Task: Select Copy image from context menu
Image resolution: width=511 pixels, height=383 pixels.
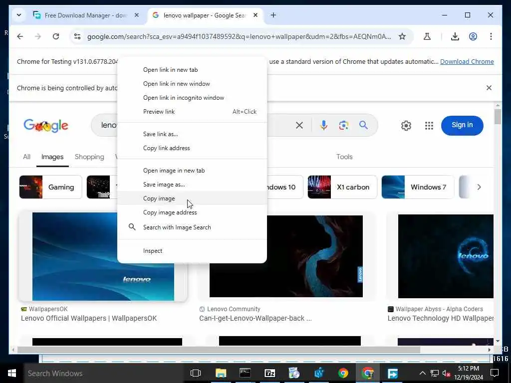Action: pos(192,198)
